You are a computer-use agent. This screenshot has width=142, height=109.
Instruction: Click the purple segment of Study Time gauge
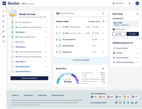(77, 79)
